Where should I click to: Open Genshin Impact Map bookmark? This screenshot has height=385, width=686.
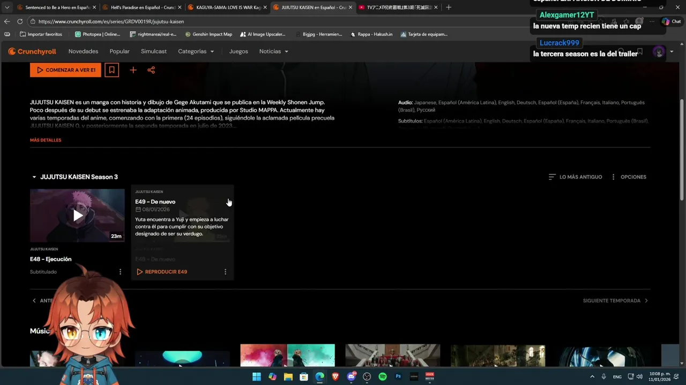click(x=208, y=34)
